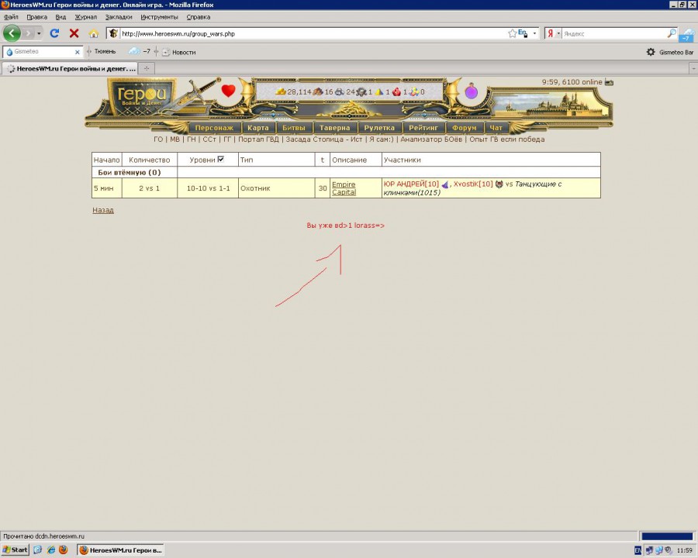Viewport: 698px width, 558px height.
Task: Click the Портал ГВД quick link
Action: pos(258,139)
